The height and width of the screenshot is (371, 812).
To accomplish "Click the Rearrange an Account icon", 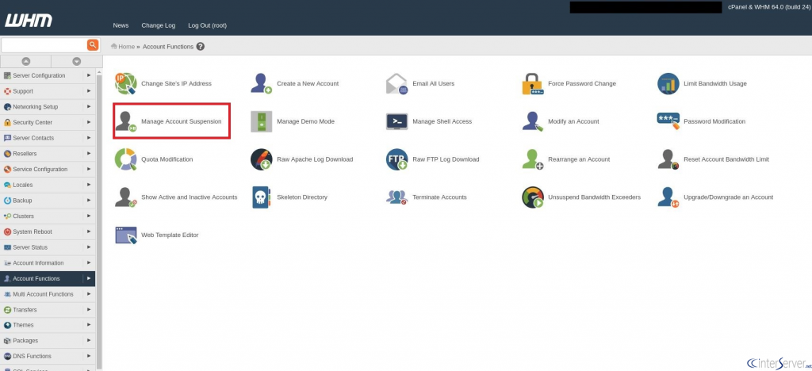I will 532,159.
